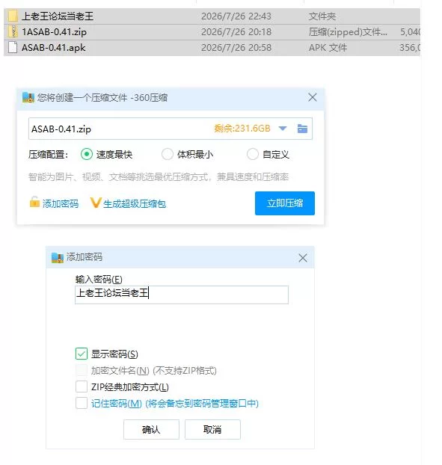Click the date 2026/7/26 20:18

point(236,31)
